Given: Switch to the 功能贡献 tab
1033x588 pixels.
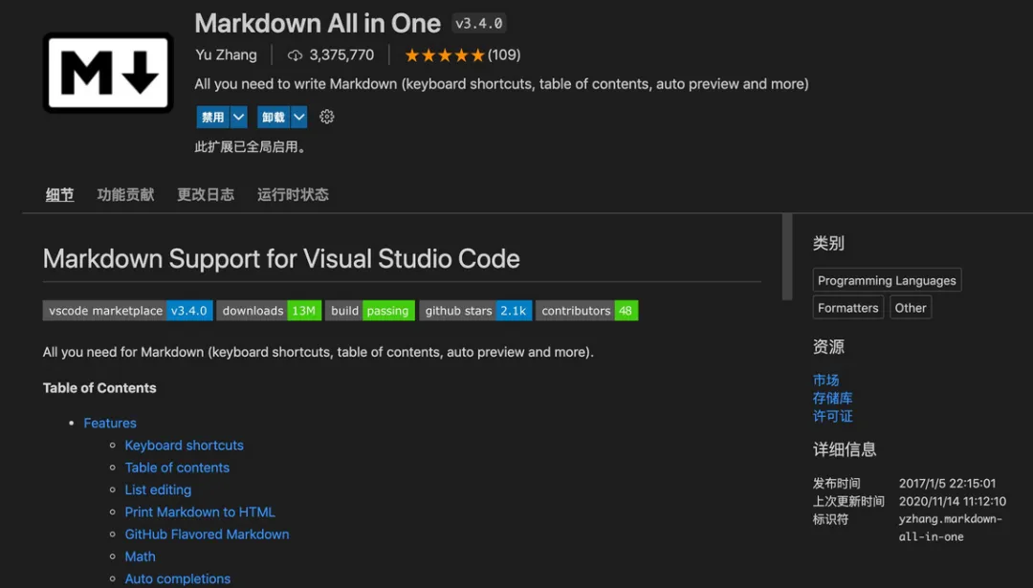Looking at the screenshot, I should pos(125,195).
